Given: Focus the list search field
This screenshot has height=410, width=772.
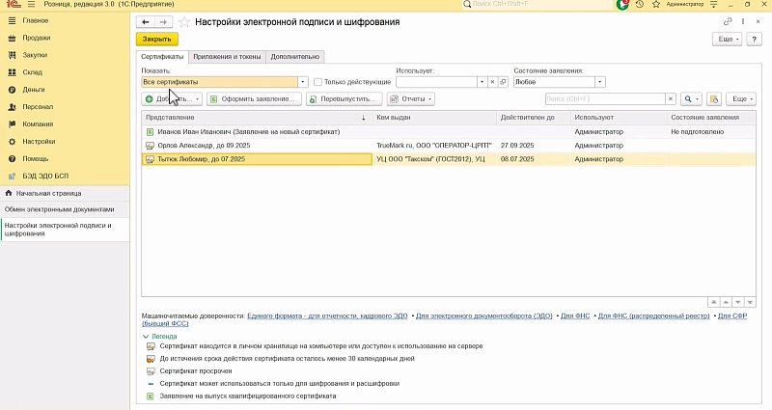Looking at the screenshot, I should coord(605,99).
